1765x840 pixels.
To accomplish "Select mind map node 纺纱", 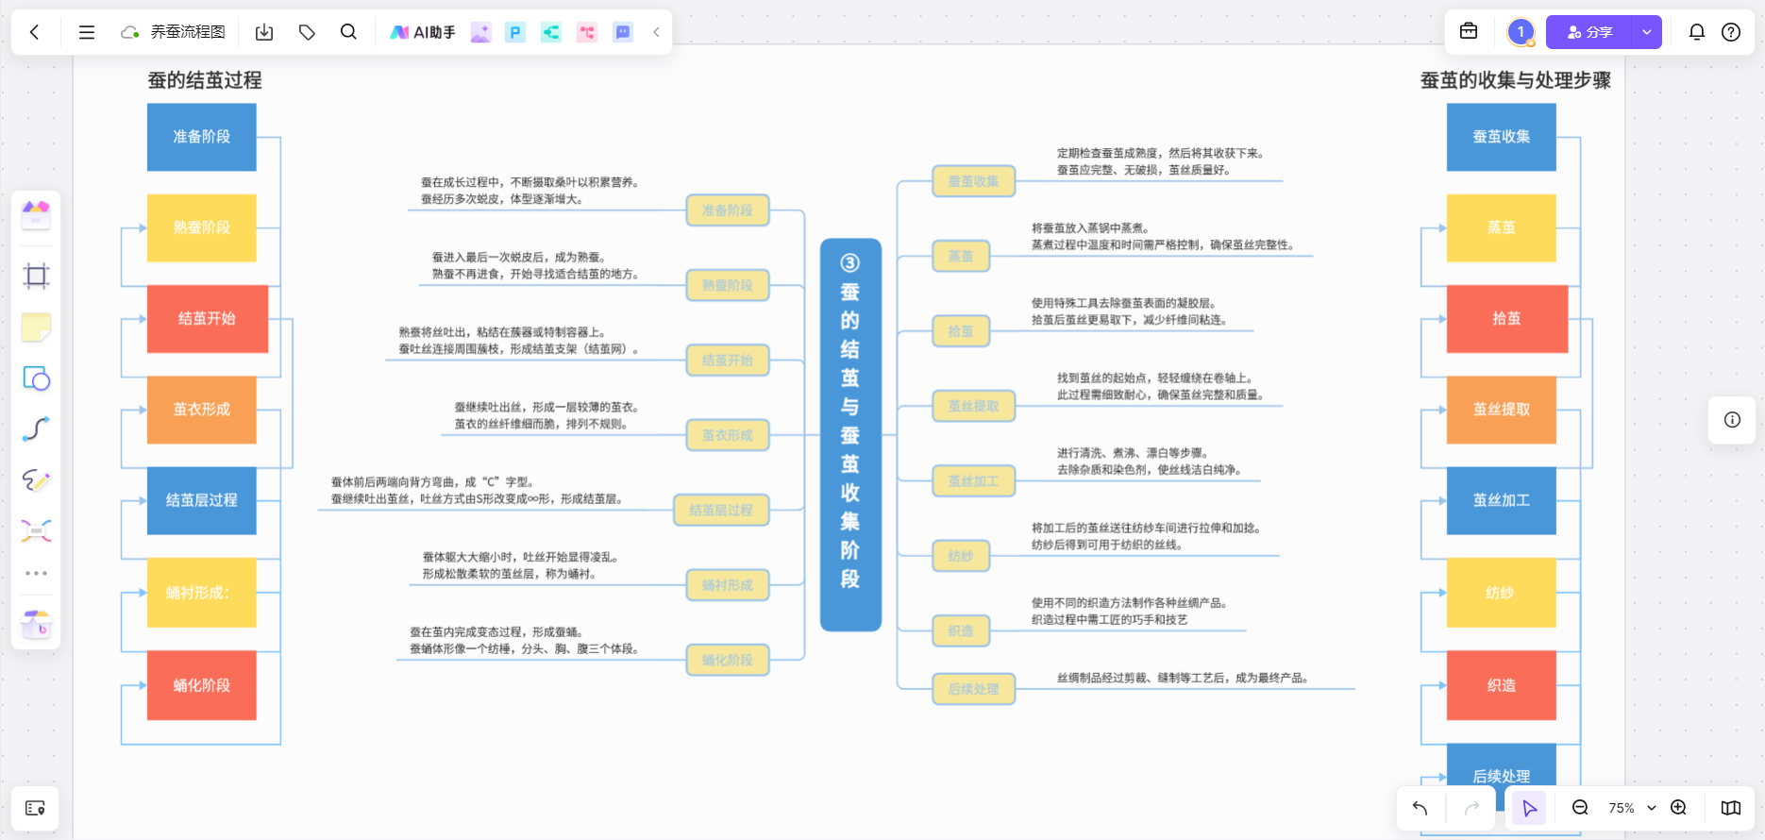I will (x=961, y=556).
